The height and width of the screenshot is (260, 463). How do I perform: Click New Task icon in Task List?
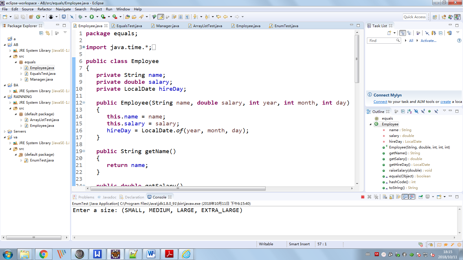point(389,33)
